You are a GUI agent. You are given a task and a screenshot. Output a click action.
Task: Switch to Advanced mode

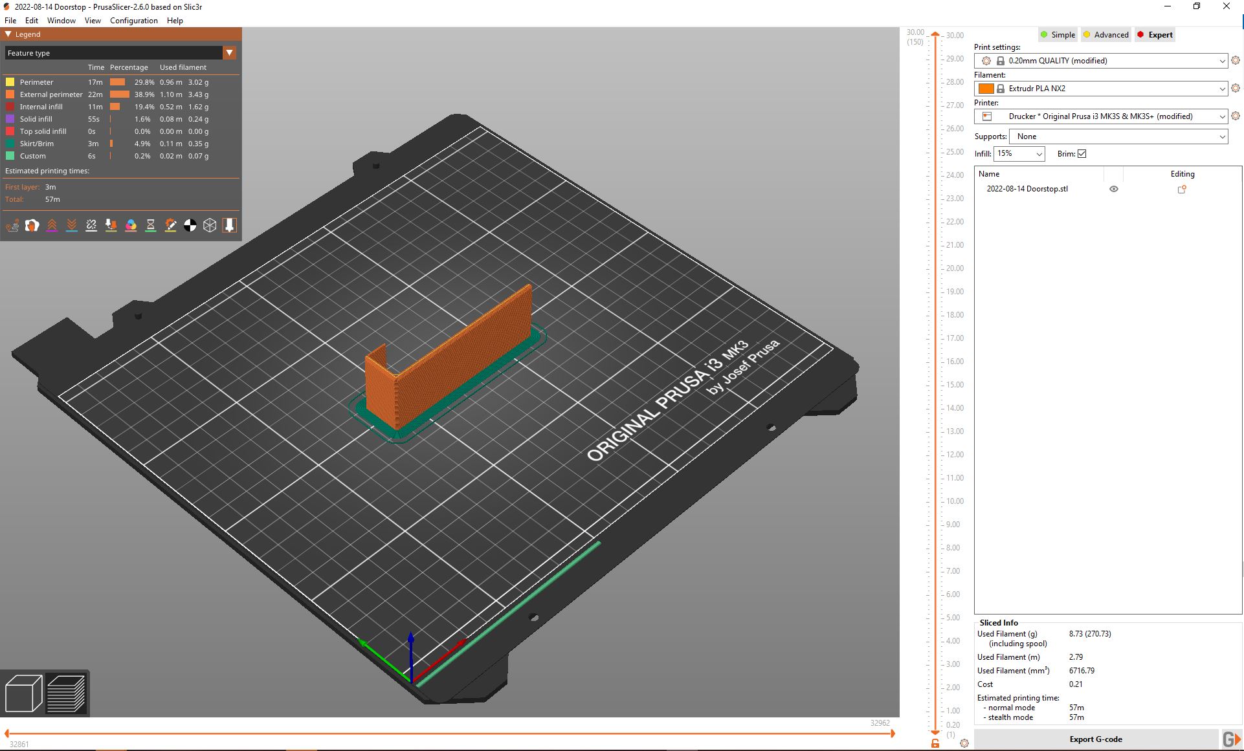(1105, 34)
